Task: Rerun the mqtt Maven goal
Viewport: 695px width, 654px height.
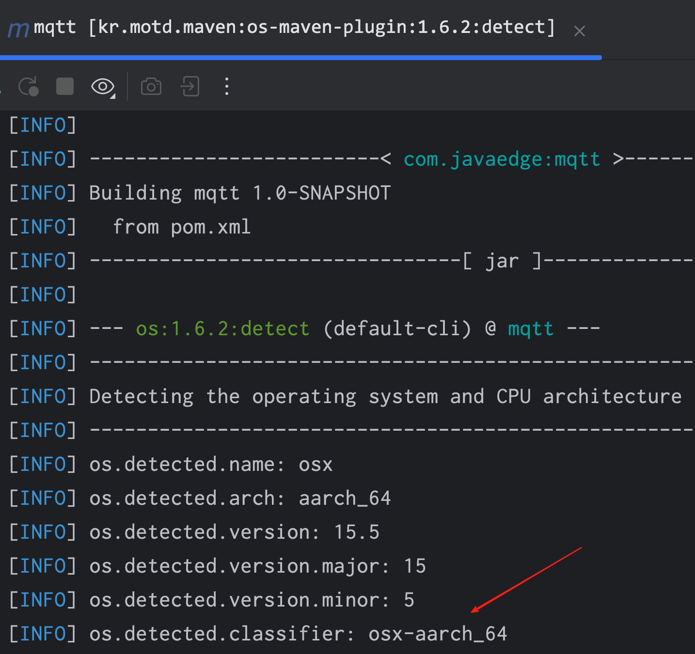Action: [28, 87]
